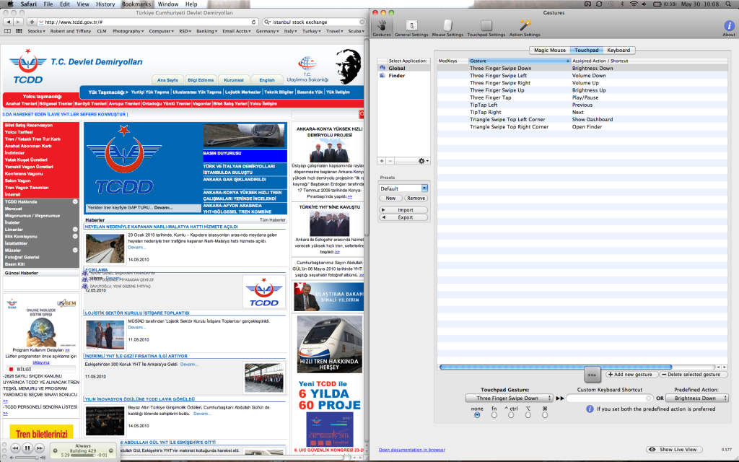
Task: Click Show Live View button
Action: 674,449
